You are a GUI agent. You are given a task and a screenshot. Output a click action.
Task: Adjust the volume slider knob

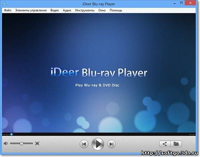pyautogui.click(x=22, y=143)
